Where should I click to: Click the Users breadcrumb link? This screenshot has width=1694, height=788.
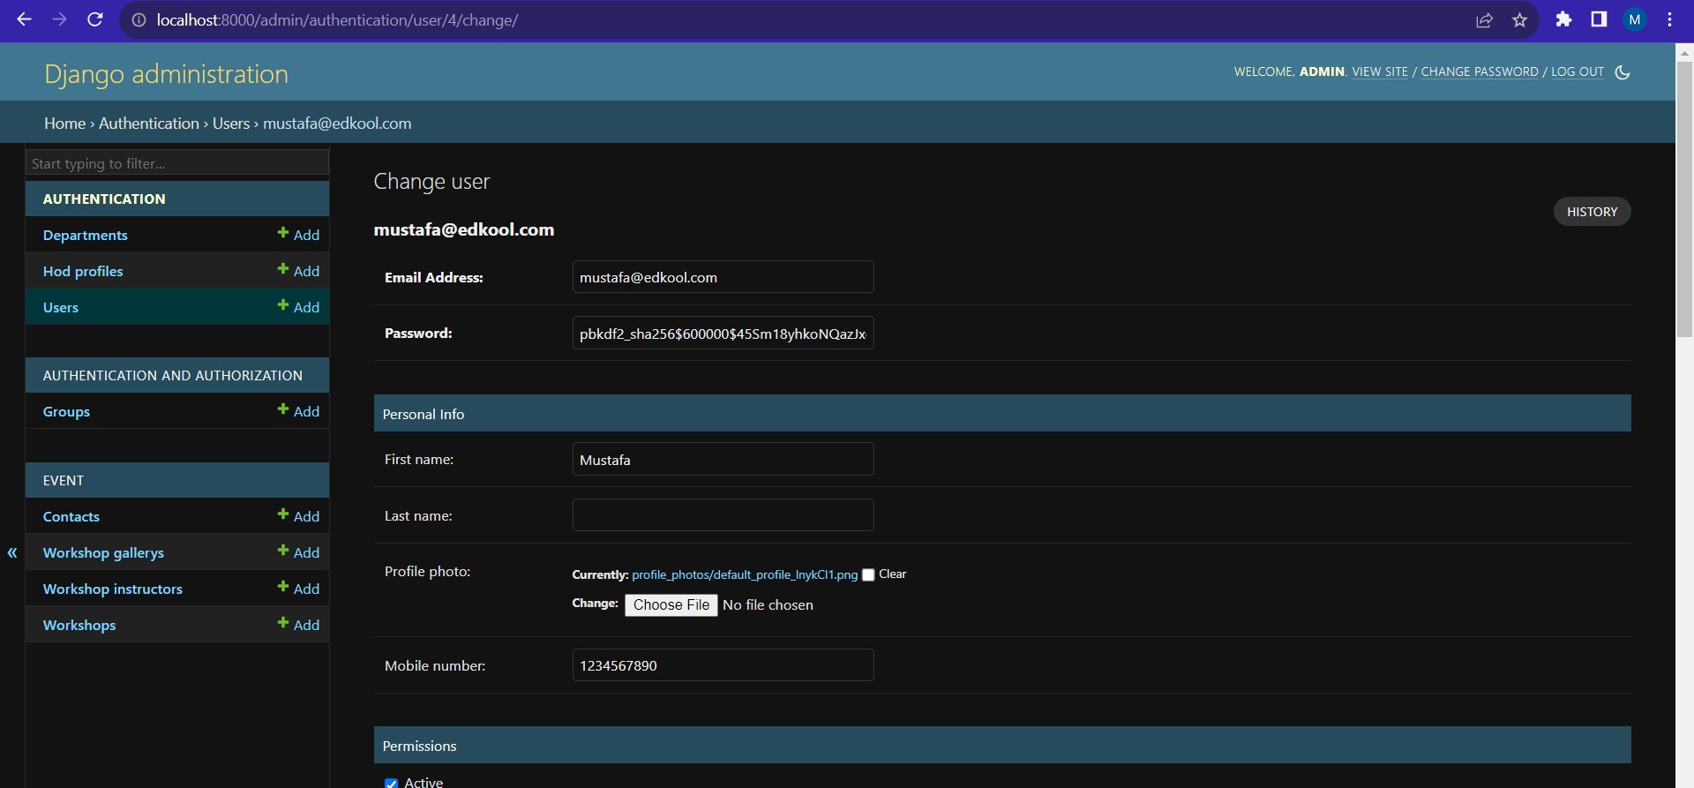(x=231, y=124)
